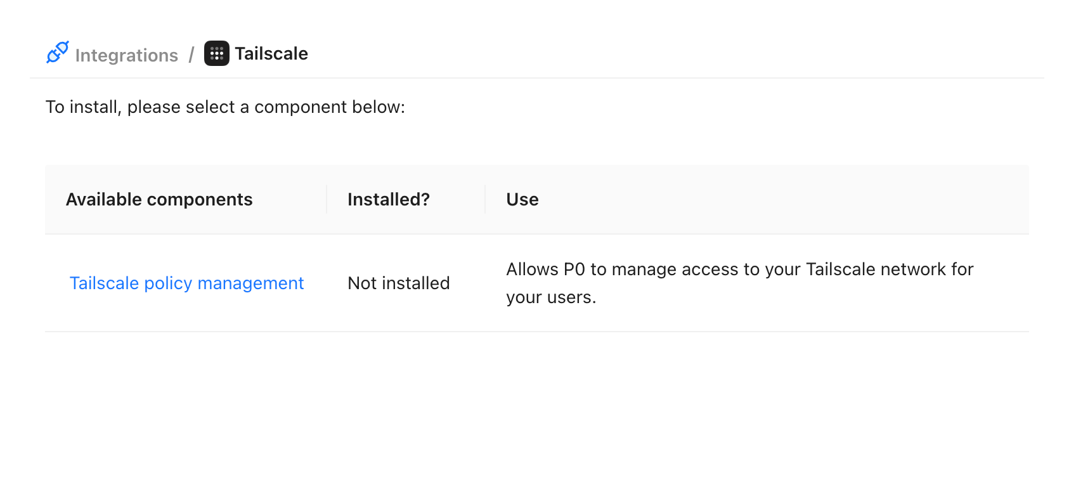This screenshot has width=1076, height=487.
Task: Select the Not installed status text
Action: [398, 283]
